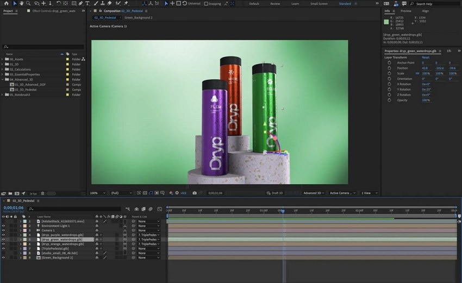Image resolution: width=462 pixels, height=283 pixels.
Task: Hide the dryp_purple_waterdrops.glb layer
Action: (3, 235)
